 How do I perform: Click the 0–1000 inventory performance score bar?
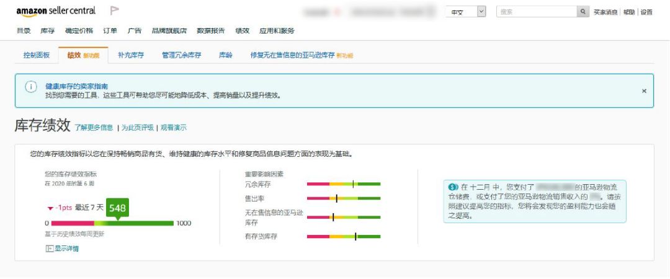tap(112, 223)
